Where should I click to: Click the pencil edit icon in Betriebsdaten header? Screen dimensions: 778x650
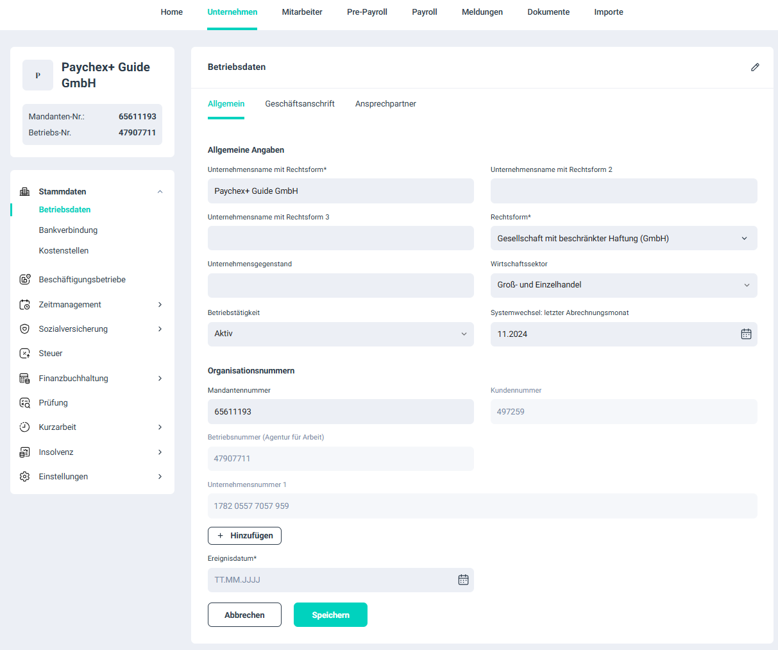click(755, 67)
